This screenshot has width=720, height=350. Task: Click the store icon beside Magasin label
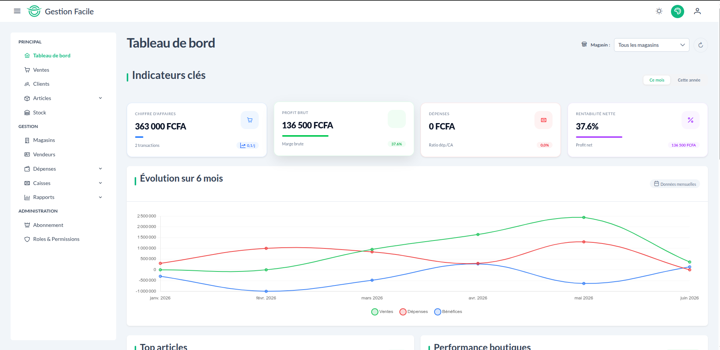click(584, 45)
